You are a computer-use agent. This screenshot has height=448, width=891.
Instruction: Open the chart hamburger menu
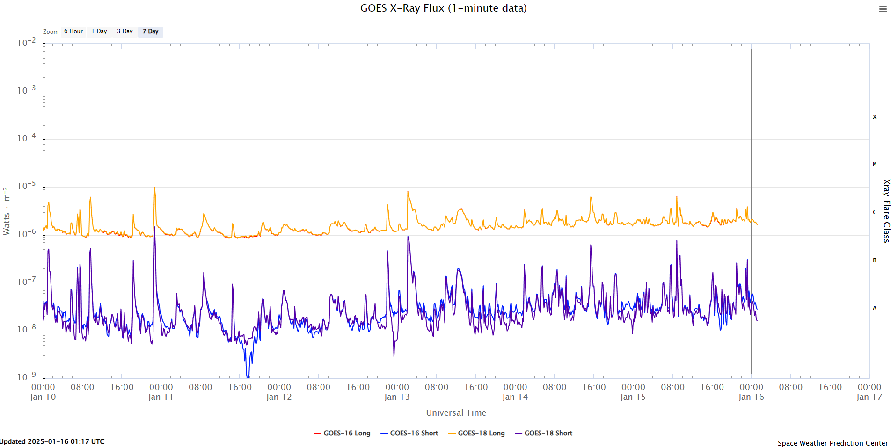coord(883,9)
